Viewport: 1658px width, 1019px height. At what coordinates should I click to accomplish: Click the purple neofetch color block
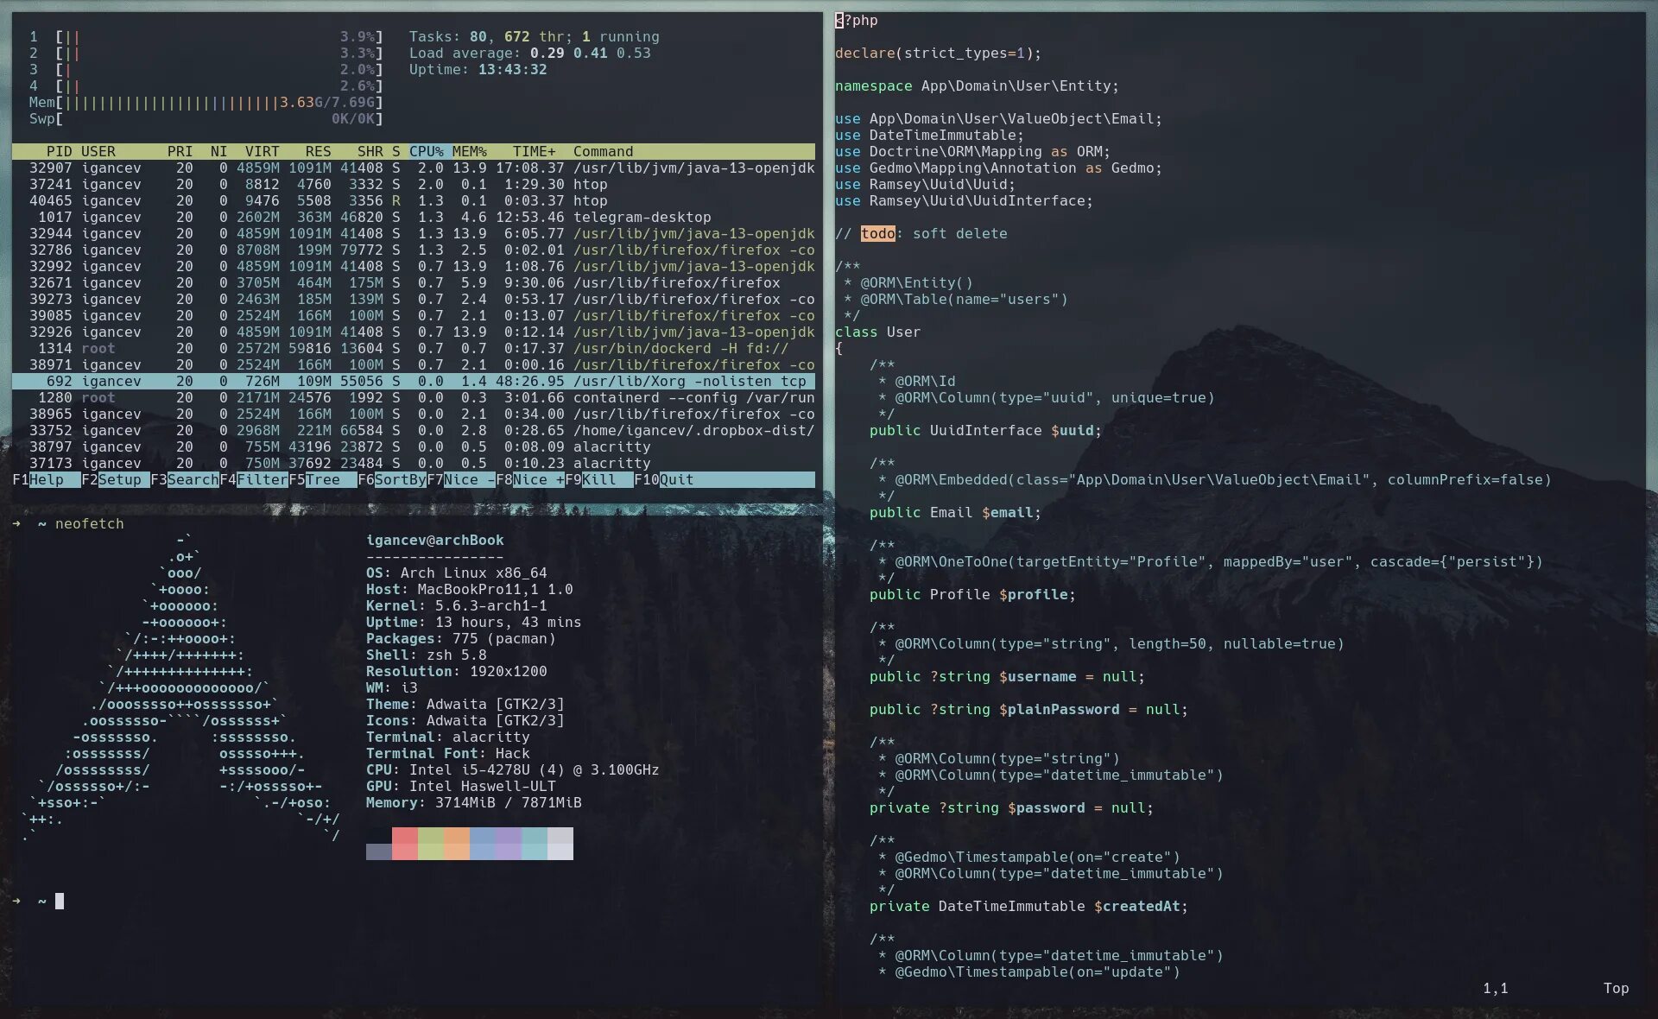pyautogui.click(x=508, y=843)
